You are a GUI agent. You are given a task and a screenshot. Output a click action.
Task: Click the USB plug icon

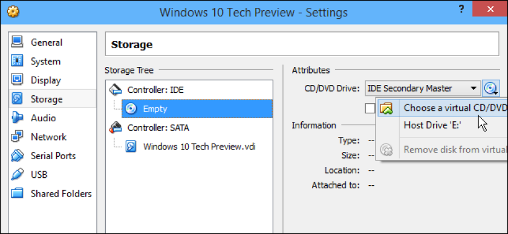pos(17,174)
